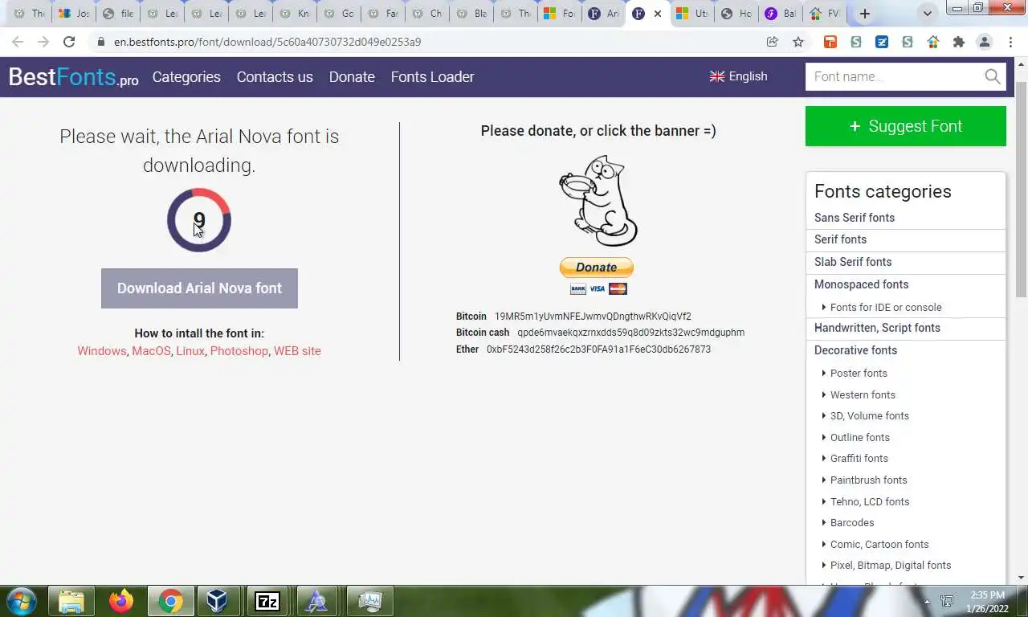The height and width of the screenshot is (617, 1028).
Task: Switch to the Ari browser tab
Action: [603, 14]
